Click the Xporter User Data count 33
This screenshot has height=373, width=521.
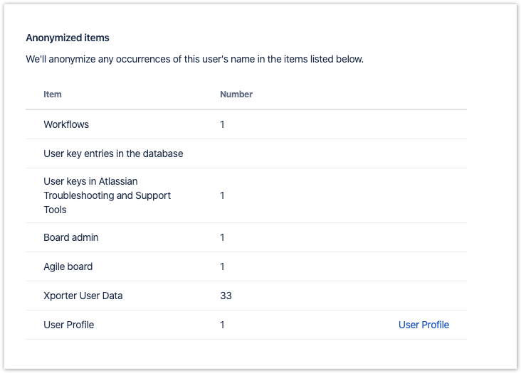(x=226, y=296)
